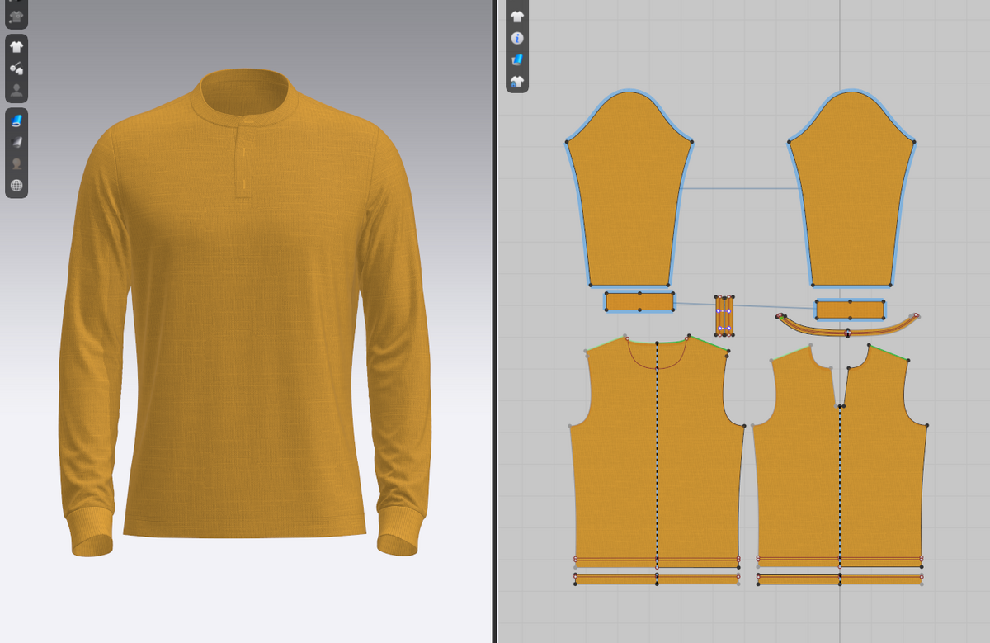Select the small button placket pattern piece
This screenshot has width=990, height=643.
coord(724,315)
